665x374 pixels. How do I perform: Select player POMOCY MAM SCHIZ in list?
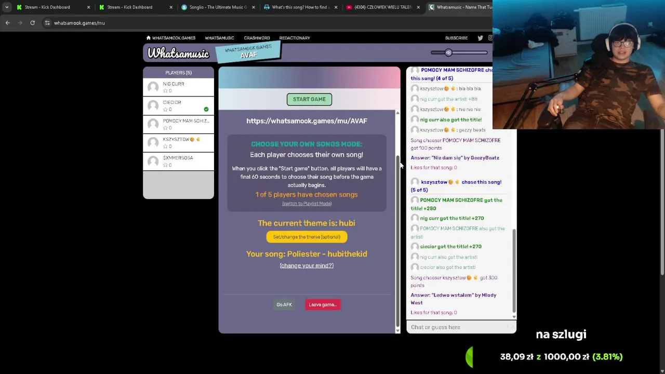[178, 124]
